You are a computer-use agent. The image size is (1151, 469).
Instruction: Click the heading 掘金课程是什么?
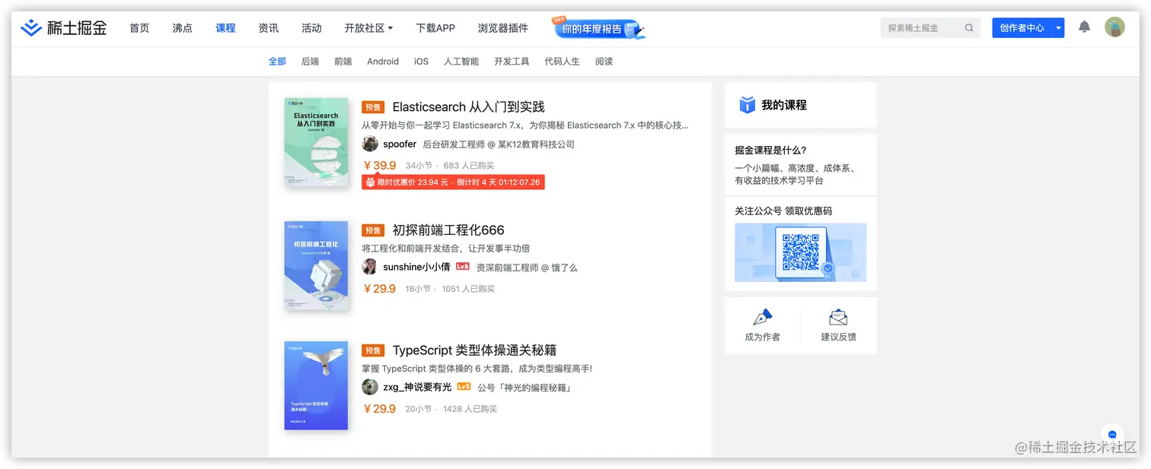click(770, 151)
